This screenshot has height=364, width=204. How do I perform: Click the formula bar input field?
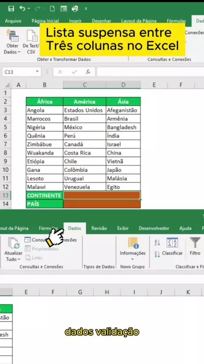click(150, 72)
